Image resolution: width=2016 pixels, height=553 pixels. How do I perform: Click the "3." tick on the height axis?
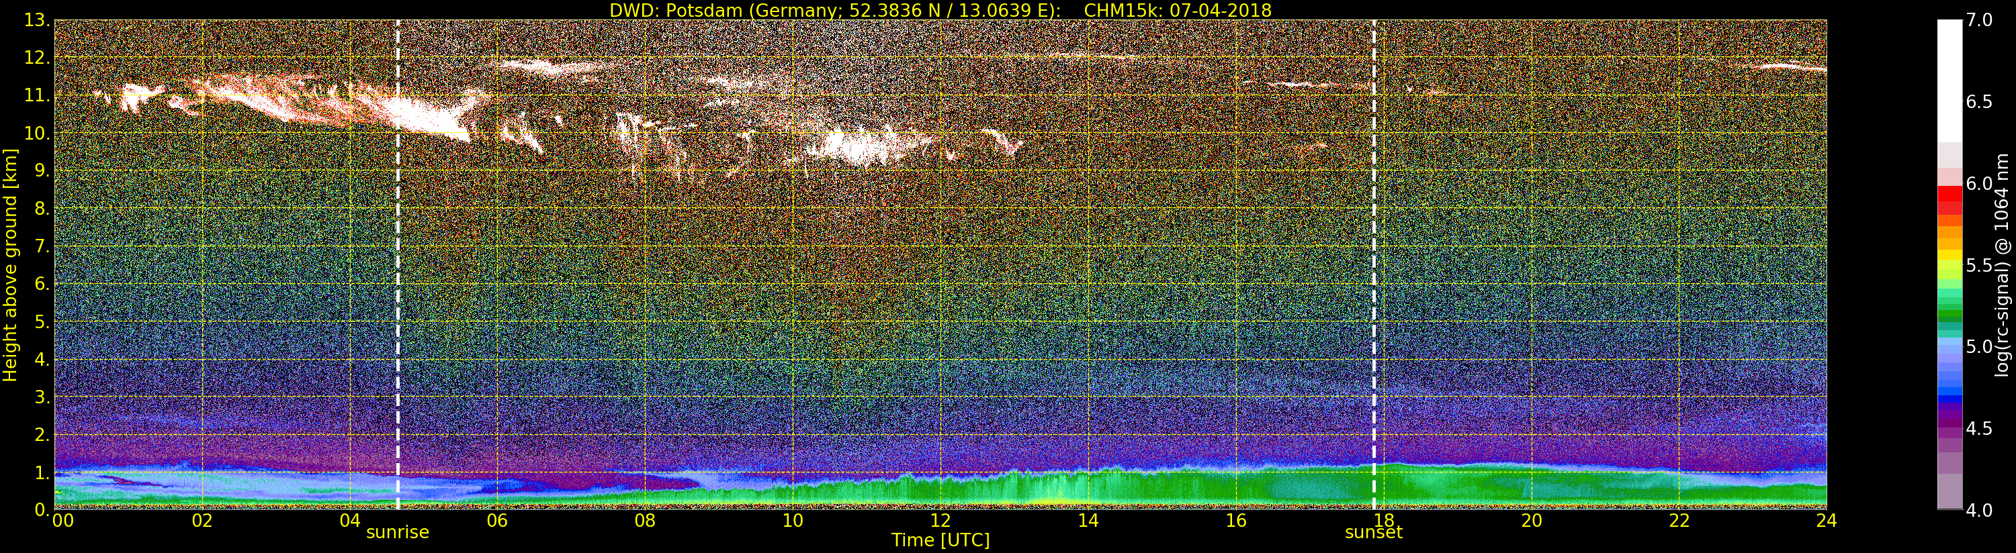pos(42,397)
